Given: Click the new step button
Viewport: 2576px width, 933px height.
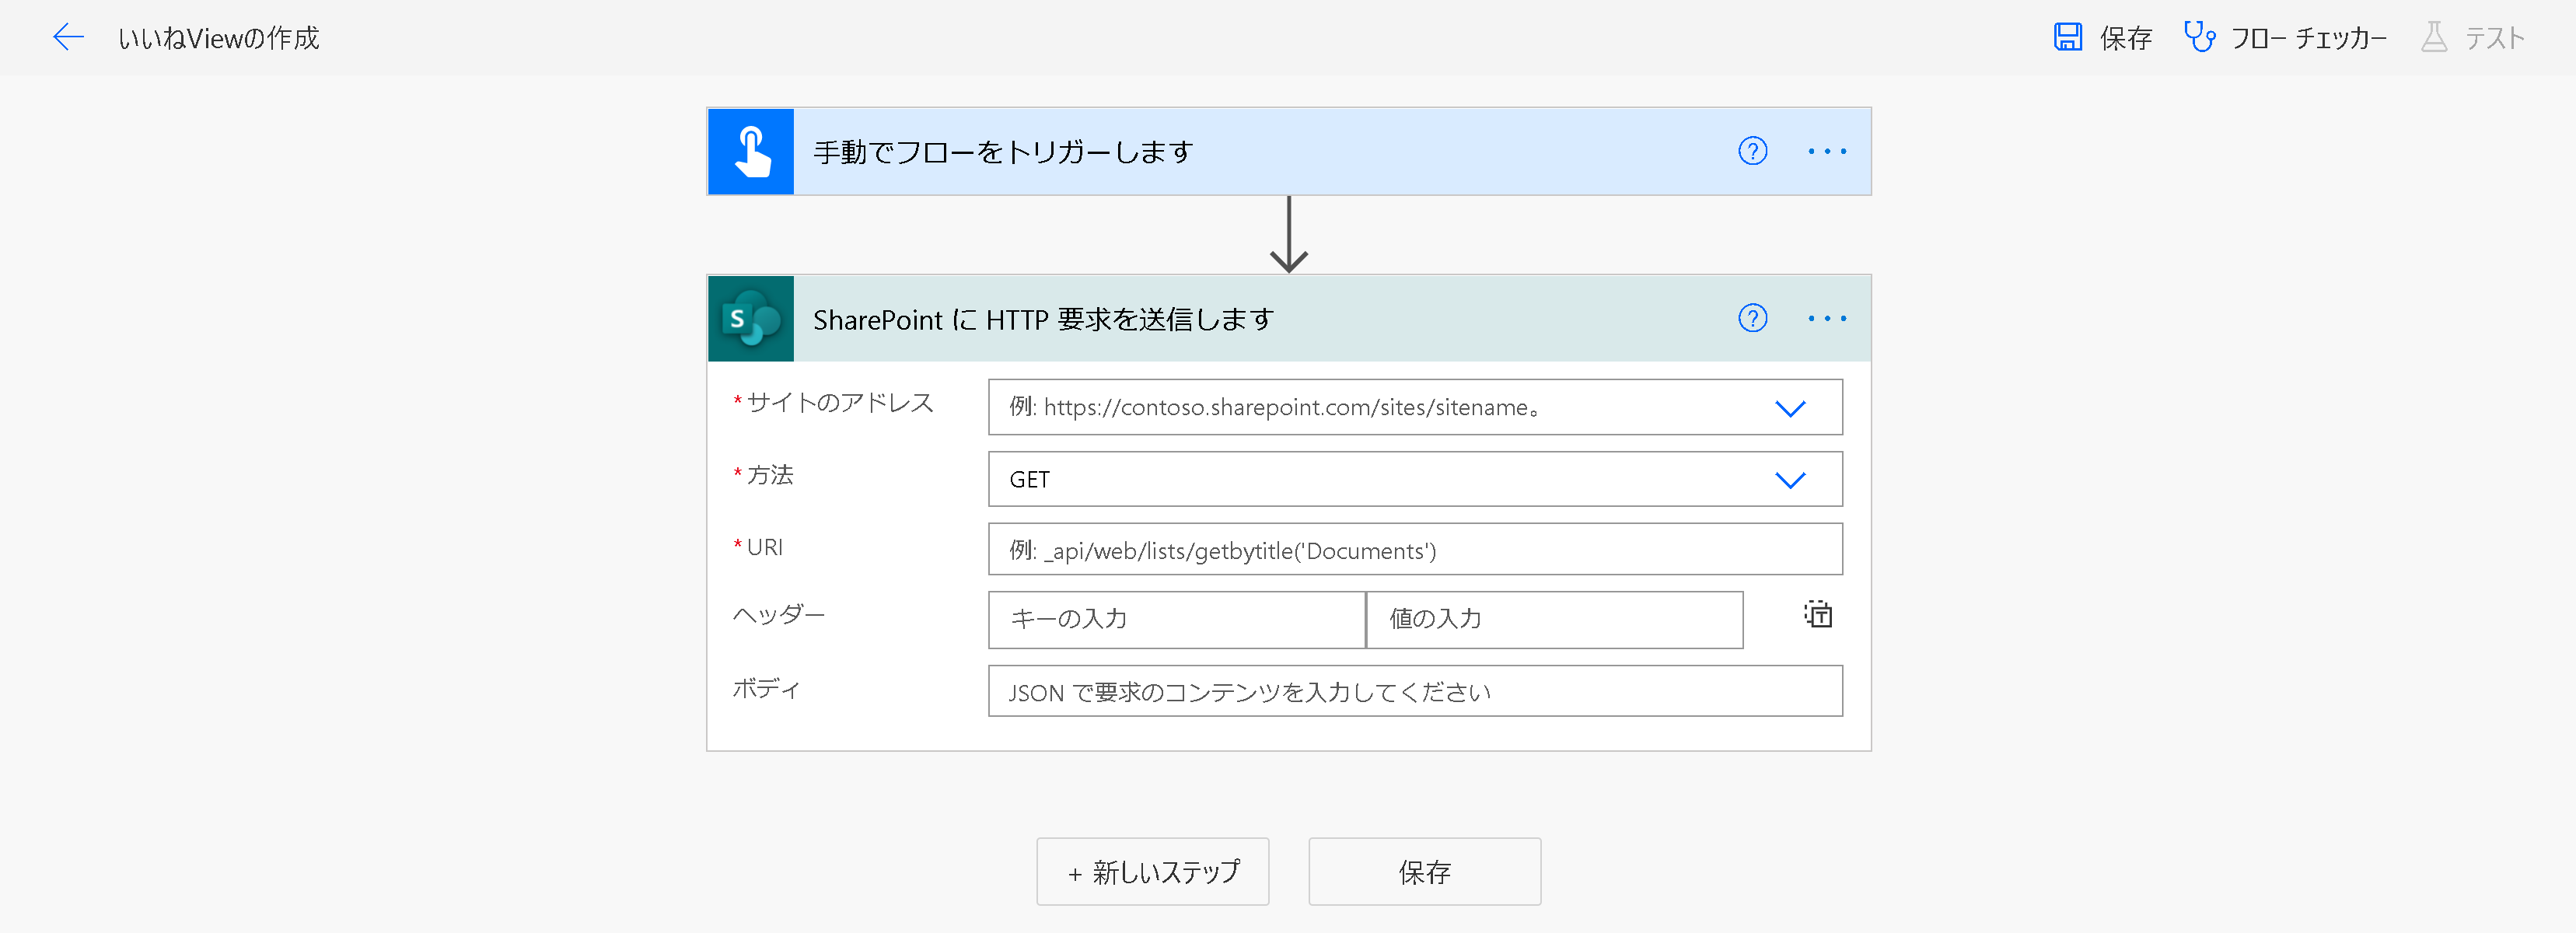Looking at the screenshot, I should 1152,872.
